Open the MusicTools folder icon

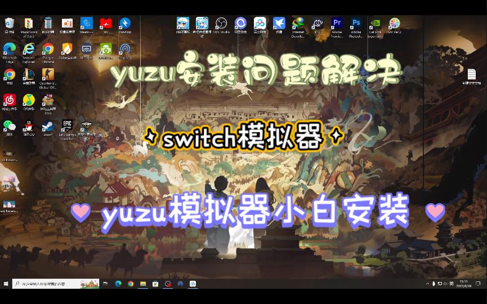pos(29,23)
